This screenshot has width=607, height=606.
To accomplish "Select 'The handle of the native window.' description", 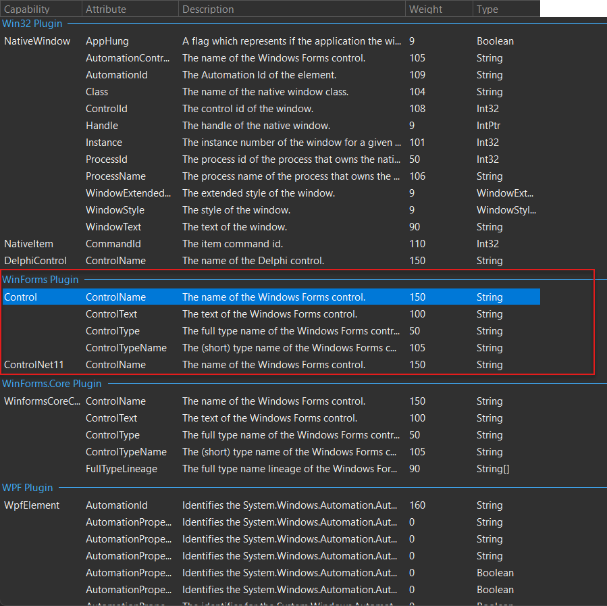I will pos(257,126).
